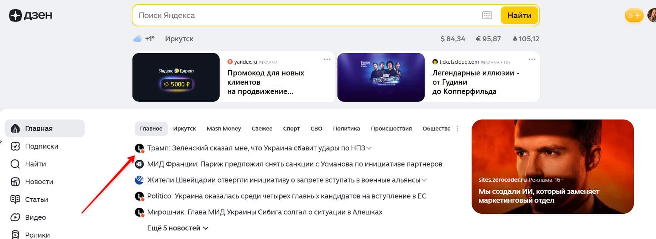Open the Шоу иллюзионистов ad thumbnail

[x=381, y=77]
